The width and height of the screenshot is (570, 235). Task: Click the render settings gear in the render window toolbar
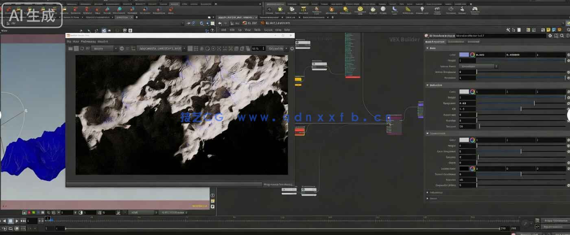pos(292,49)
